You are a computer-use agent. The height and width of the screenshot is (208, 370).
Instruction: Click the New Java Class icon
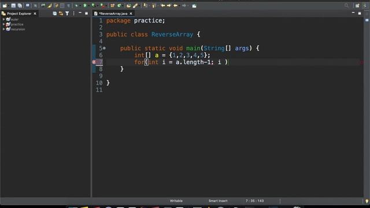click(x=119, y=6)
